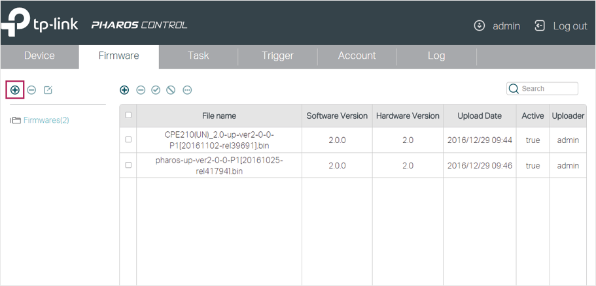Switch to the Device tab
The height and width of the screenshot is (286, 596).
[39, 56]
